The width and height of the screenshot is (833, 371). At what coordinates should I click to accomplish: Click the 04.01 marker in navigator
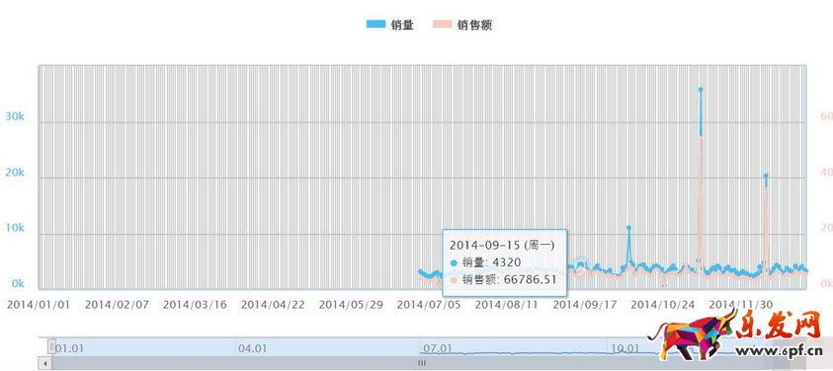click(252, 348)
